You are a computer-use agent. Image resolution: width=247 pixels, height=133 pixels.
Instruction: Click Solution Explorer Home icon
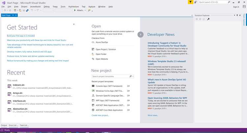tap(204, 19)
